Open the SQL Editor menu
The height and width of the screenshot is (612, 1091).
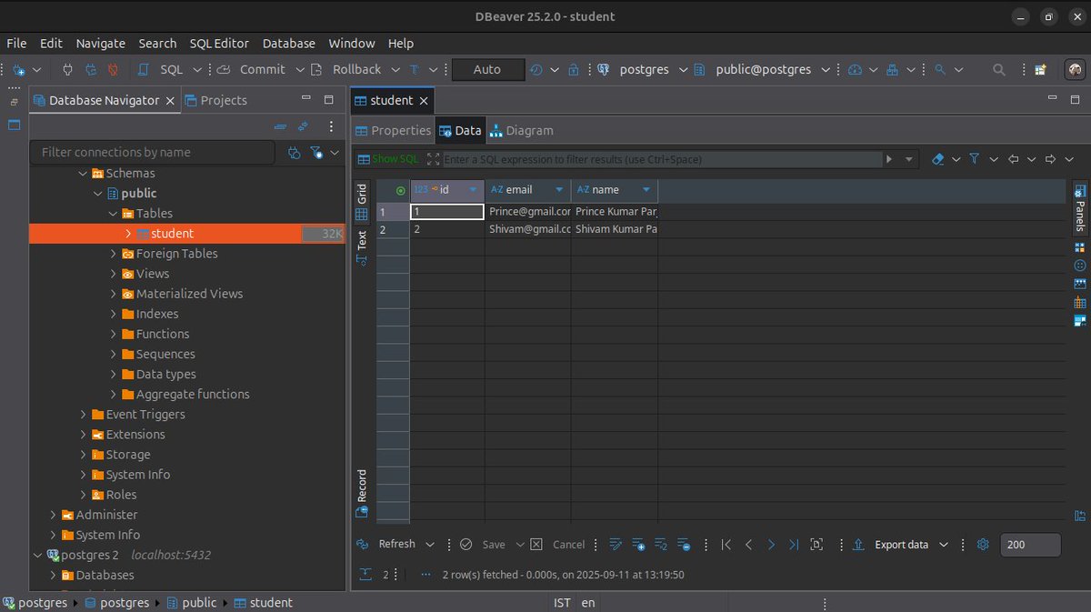pyautogui.click(x=219, y=43)
